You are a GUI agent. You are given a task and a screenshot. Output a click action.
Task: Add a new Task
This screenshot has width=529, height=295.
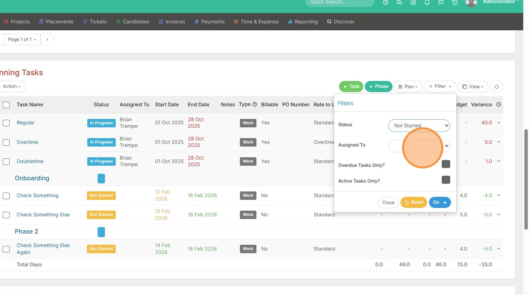tap(351, 87)
